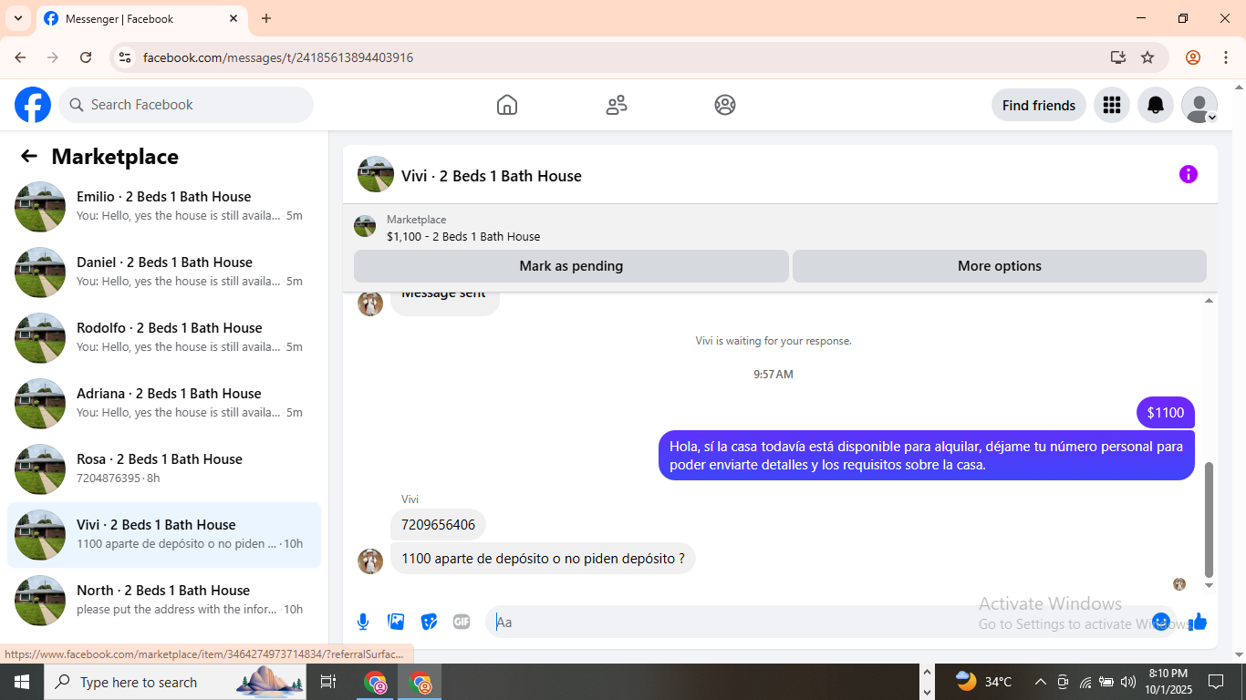Open the Facebook menu grid icon

tap(1111, 105)
